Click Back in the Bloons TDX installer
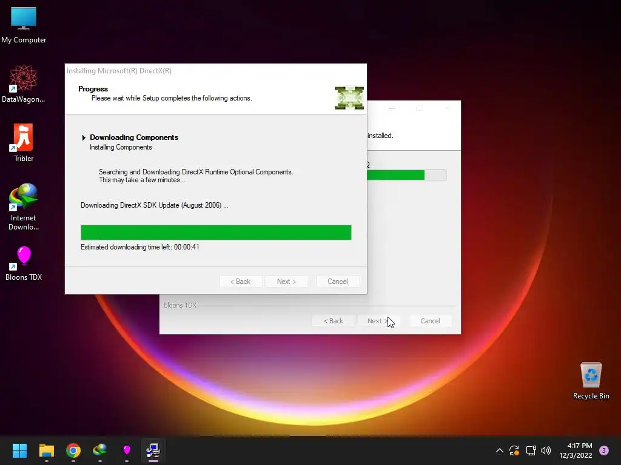The width and height of the screenshot is (621, 465). 333,321
